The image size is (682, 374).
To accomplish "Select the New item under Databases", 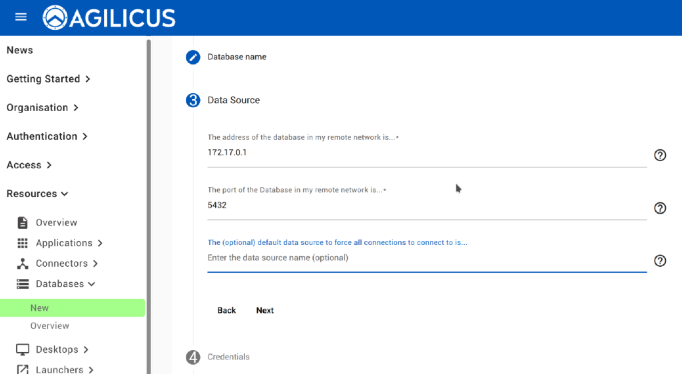I will click(x=40, y=307).
